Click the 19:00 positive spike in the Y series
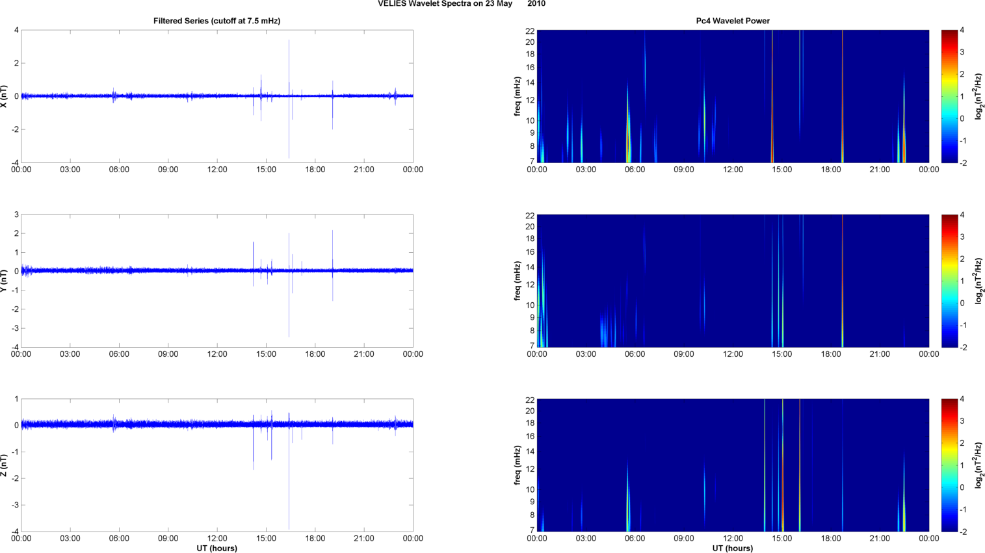 pyautogui.click(x=332, y=244)
